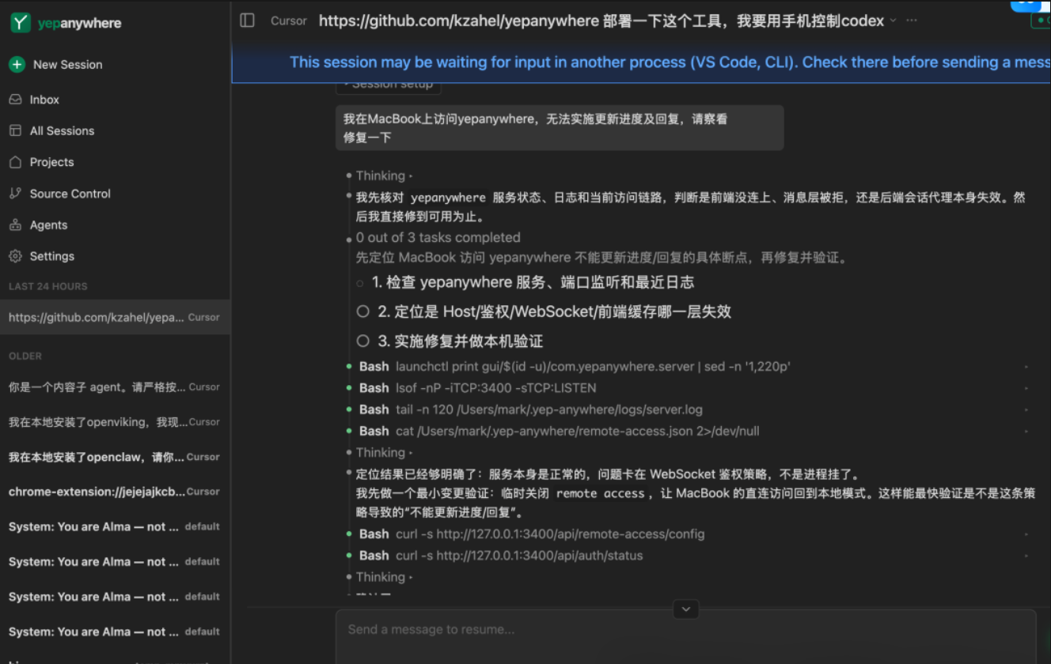Click the 'LAST 24 HOURS' section heading

tap(48, 286)
